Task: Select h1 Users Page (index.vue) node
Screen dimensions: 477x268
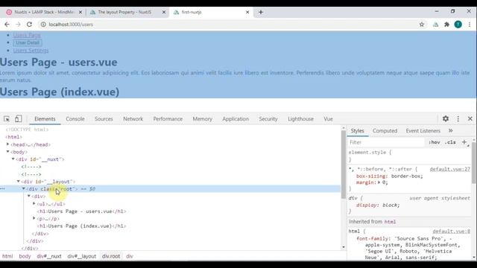Action: tap(81, 226)
